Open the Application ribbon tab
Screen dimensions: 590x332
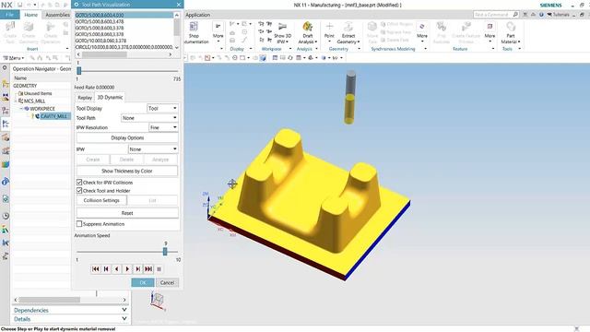point(198,15)
